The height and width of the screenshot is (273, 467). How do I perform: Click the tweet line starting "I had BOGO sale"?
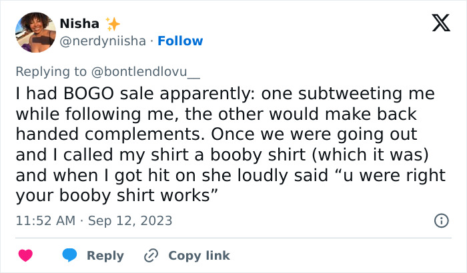coord(226,95)
